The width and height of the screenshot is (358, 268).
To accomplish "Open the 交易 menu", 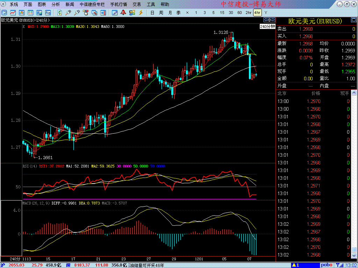I will click(137, 4).
